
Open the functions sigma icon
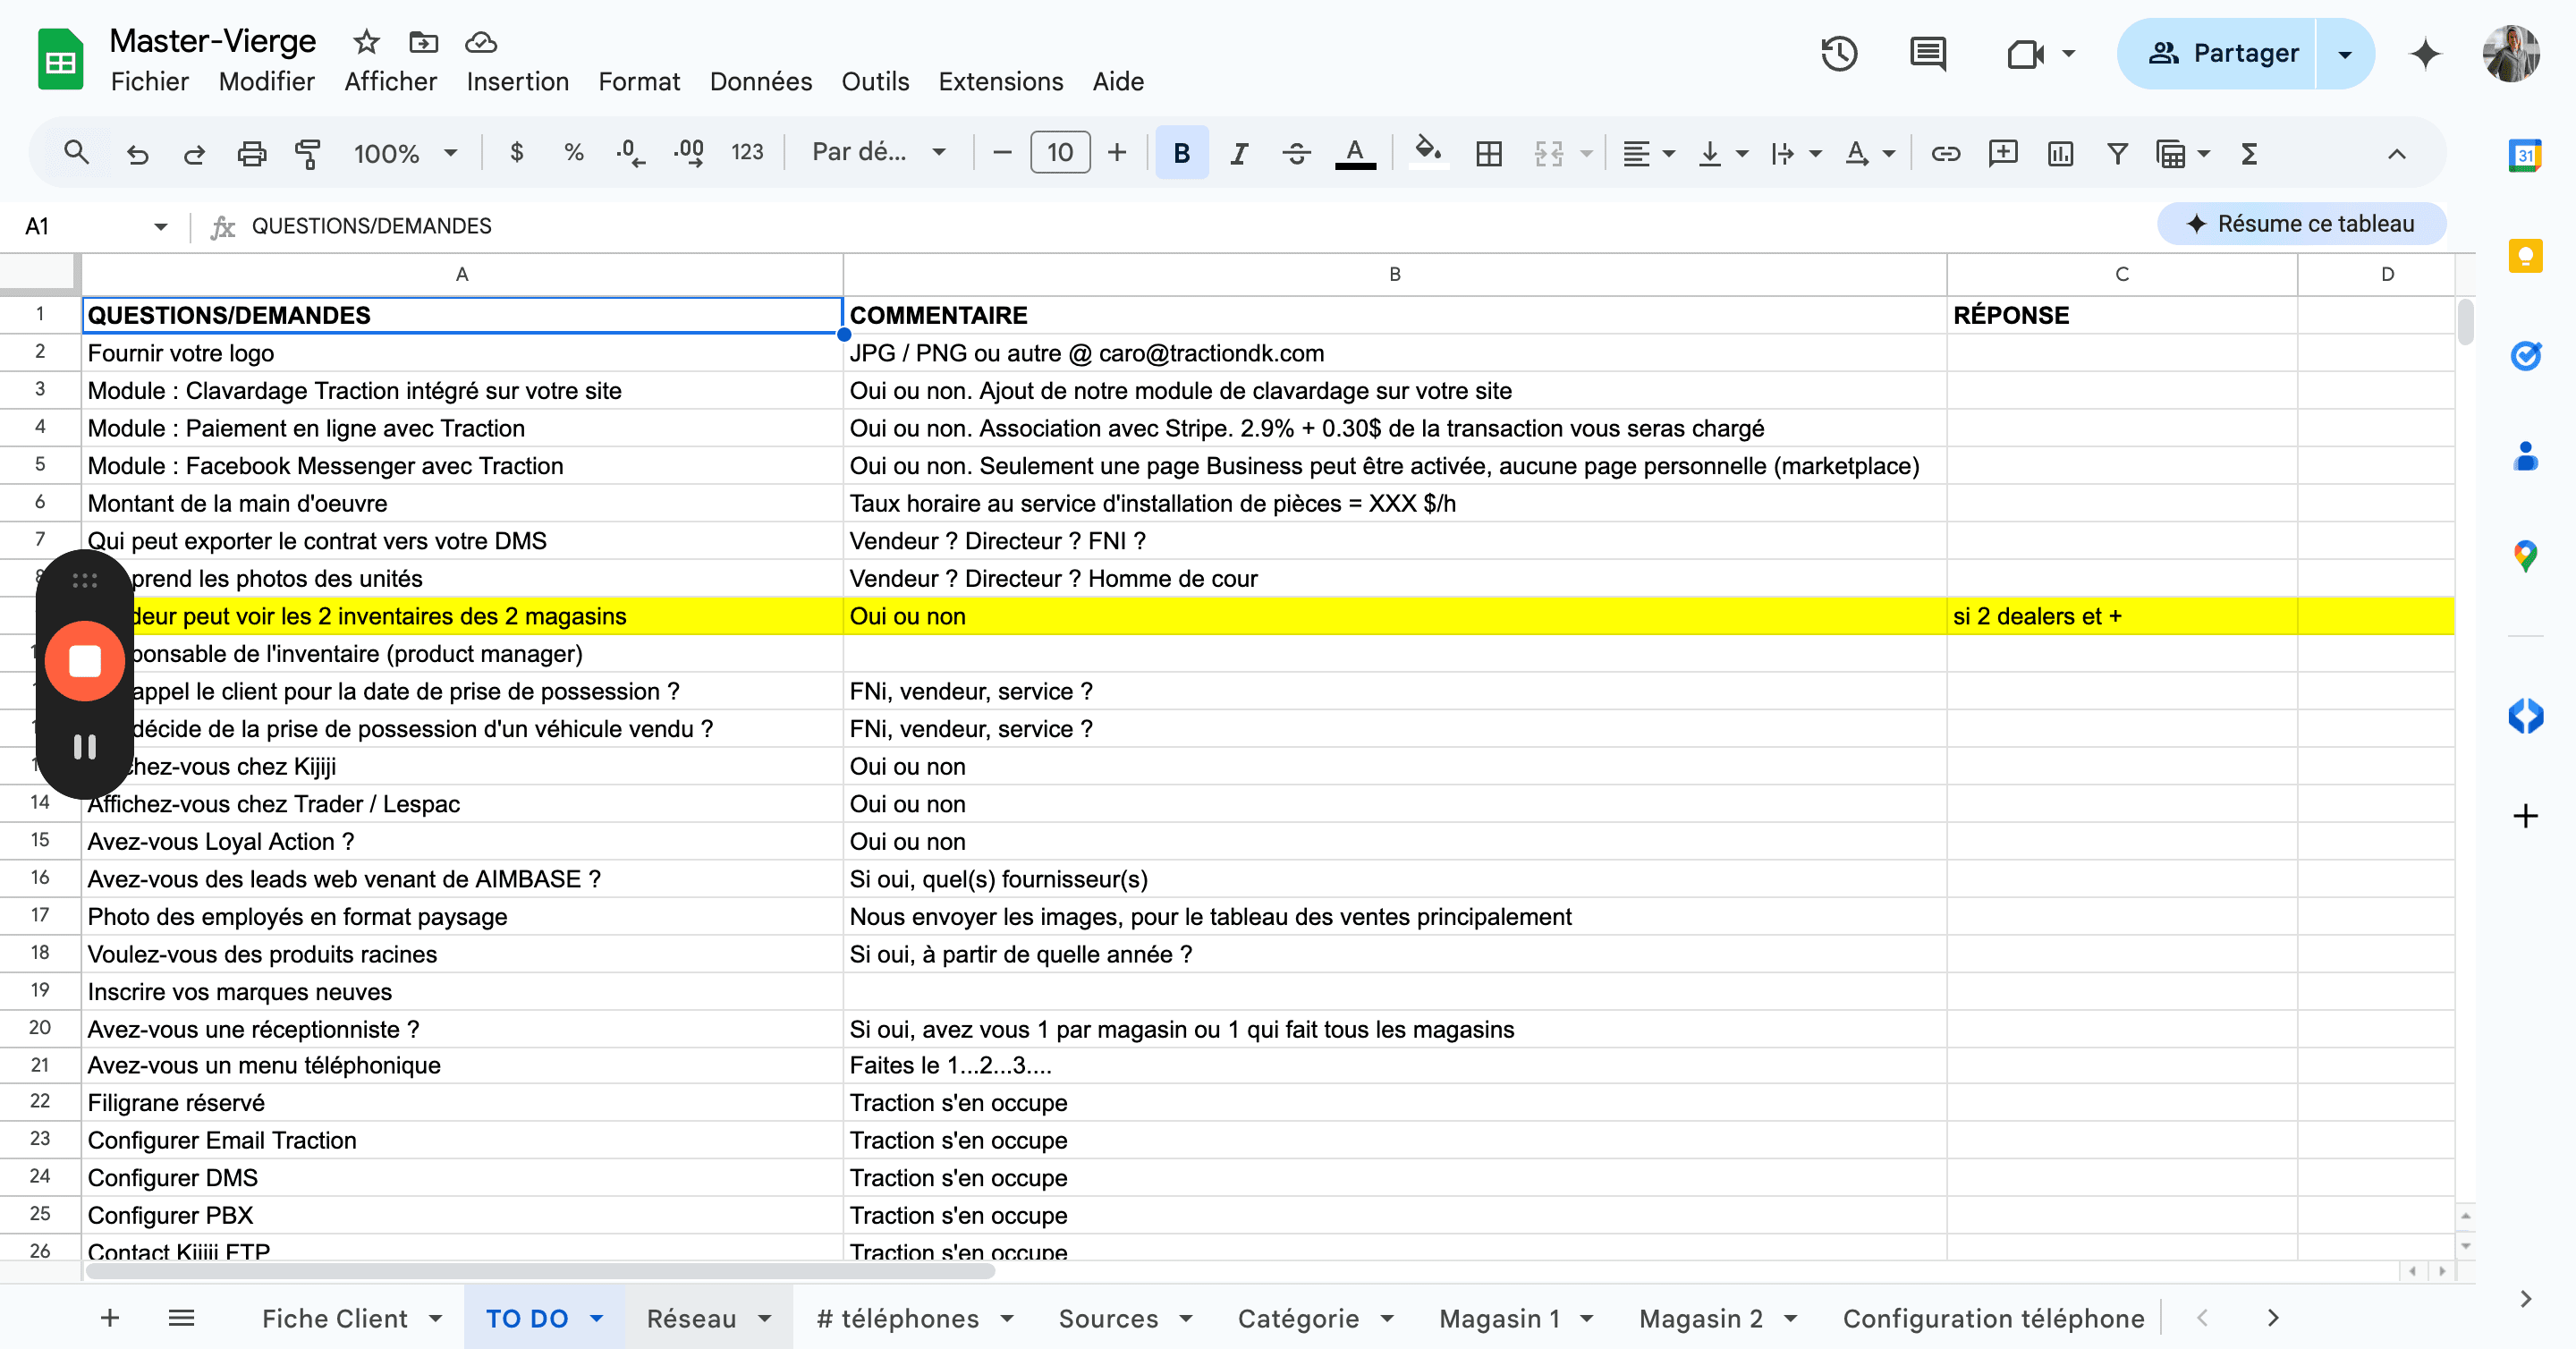point(2249,153)
